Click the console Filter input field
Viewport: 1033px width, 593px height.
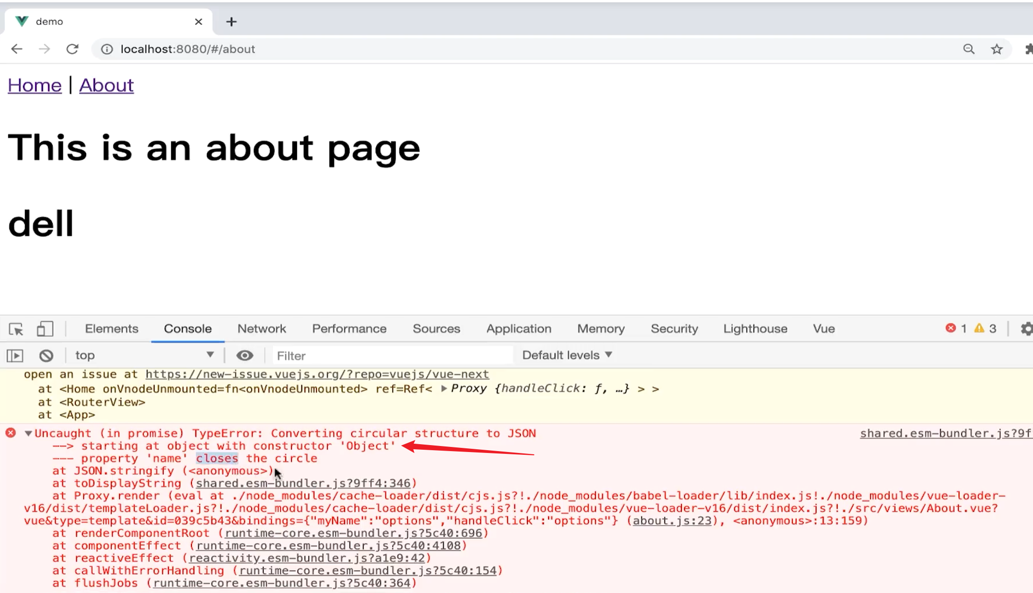click(392, 355)
